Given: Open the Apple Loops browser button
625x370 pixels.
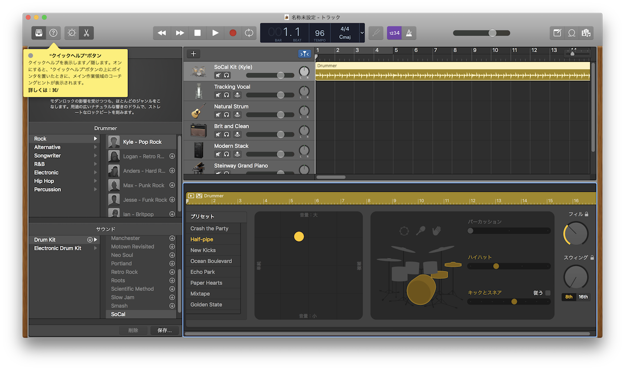Looking at the screenshot, I should coord(571,33).
